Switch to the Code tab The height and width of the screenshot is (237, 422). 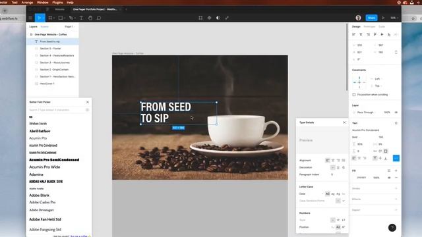coord(382,26)
